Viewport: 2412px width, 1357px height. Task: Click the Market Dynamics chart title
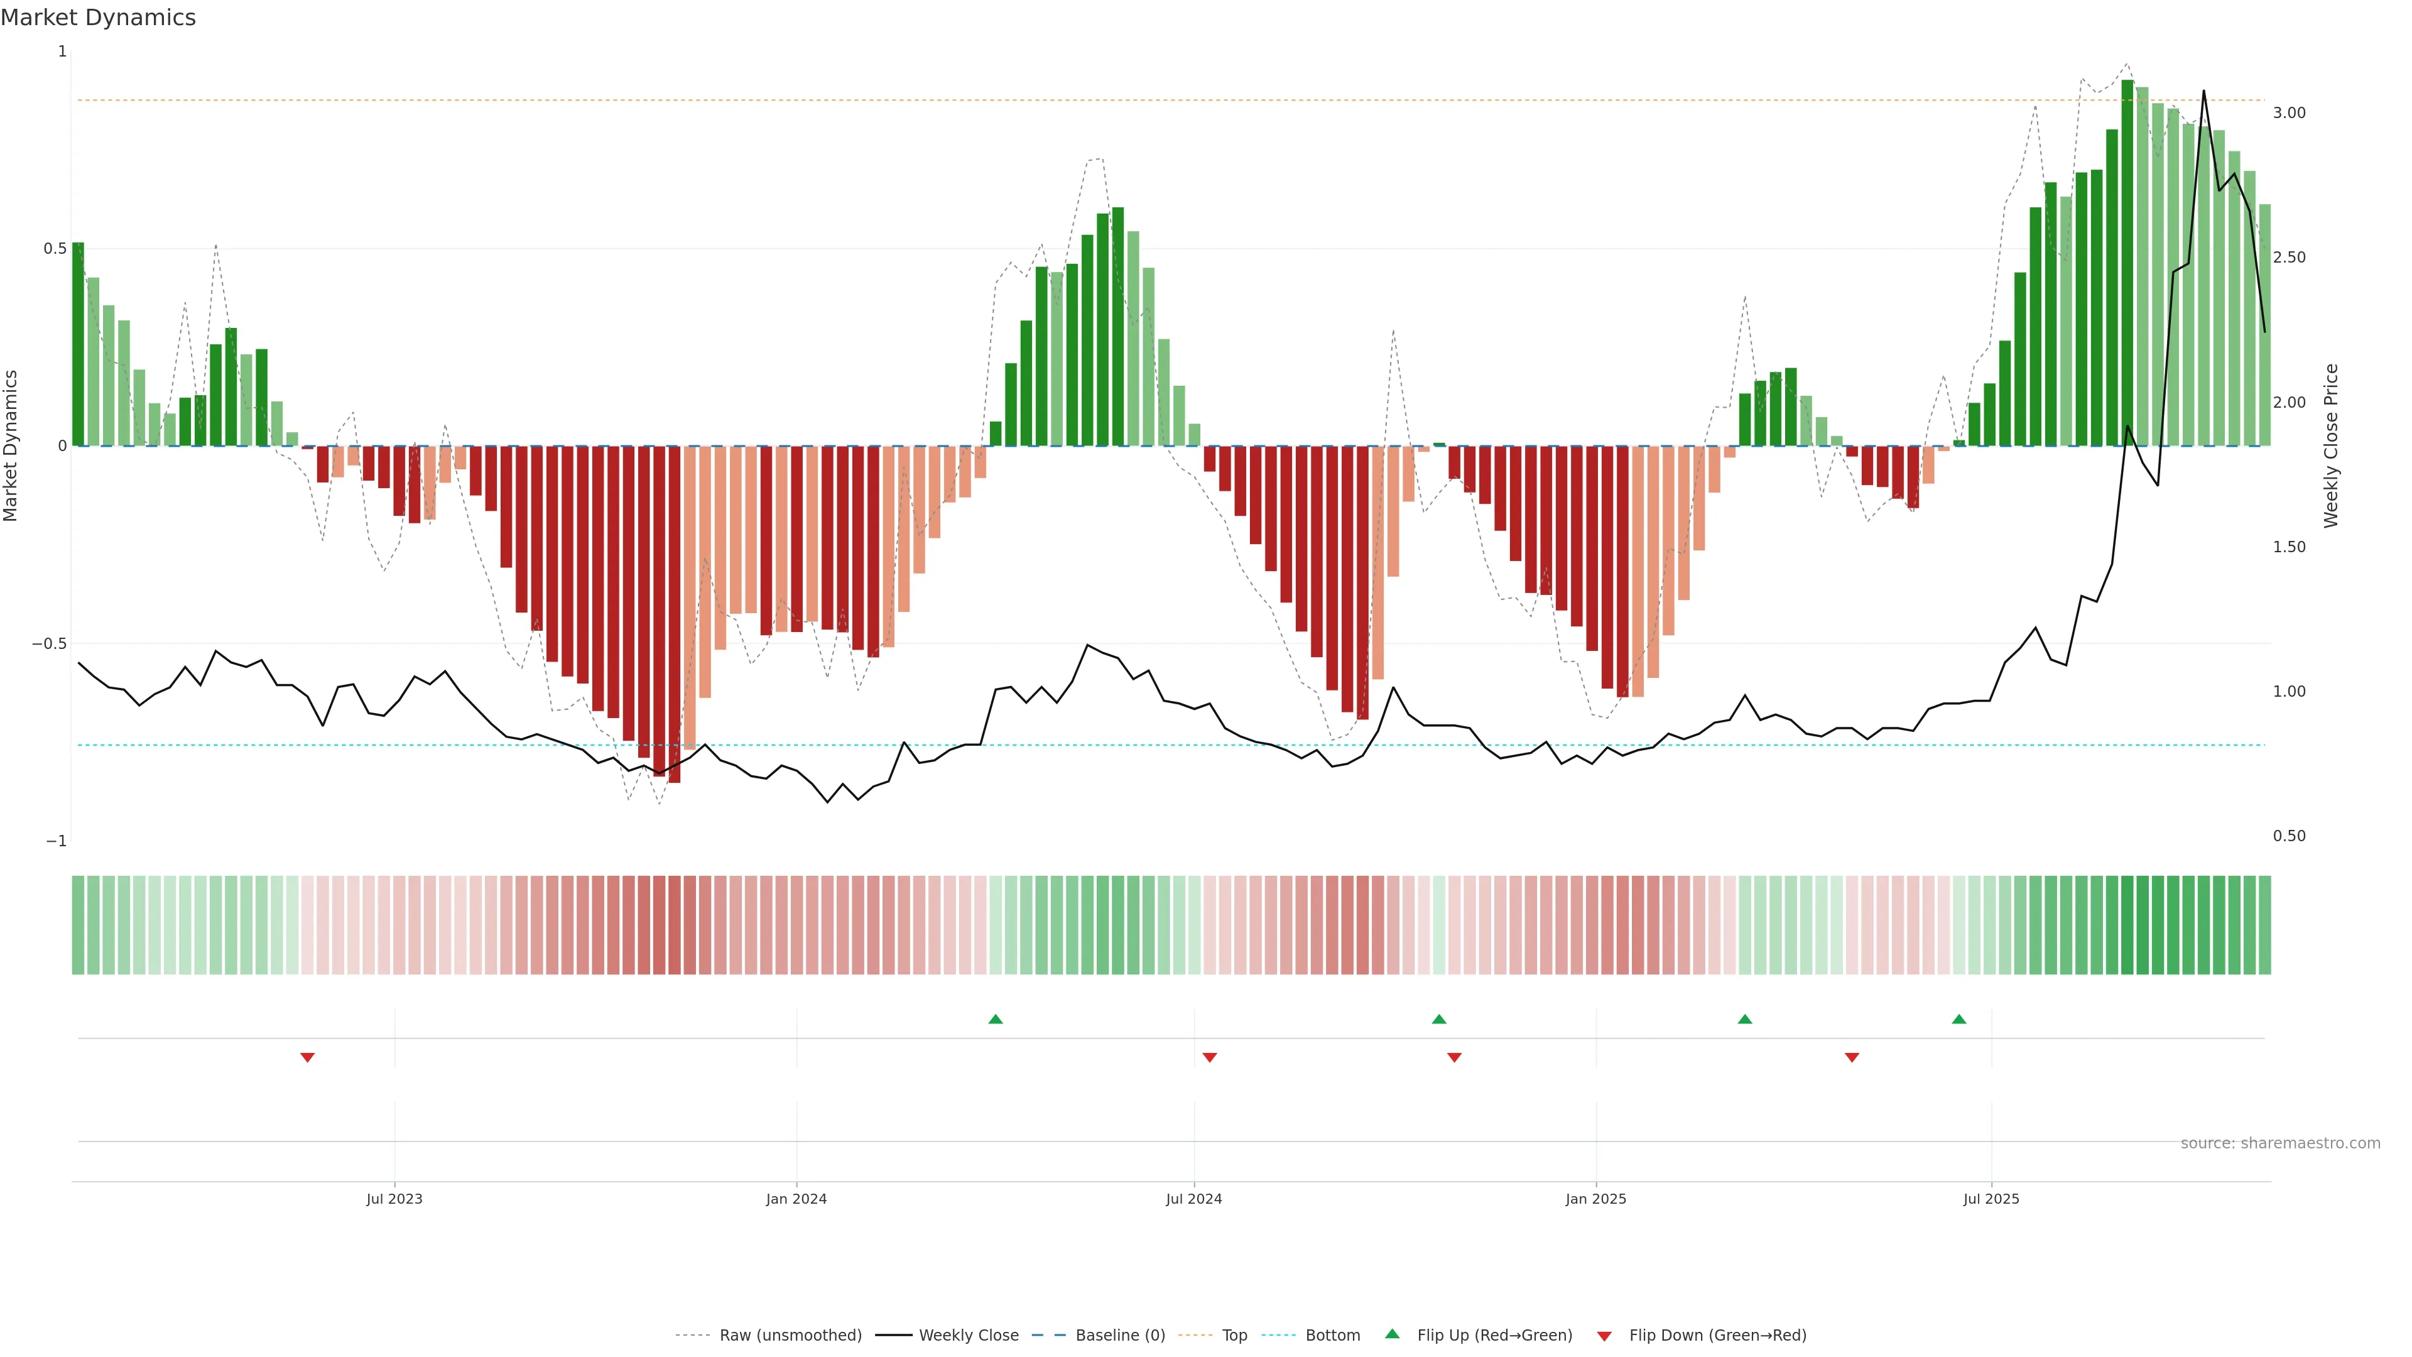pyautogui.click(x=99, y=18)
